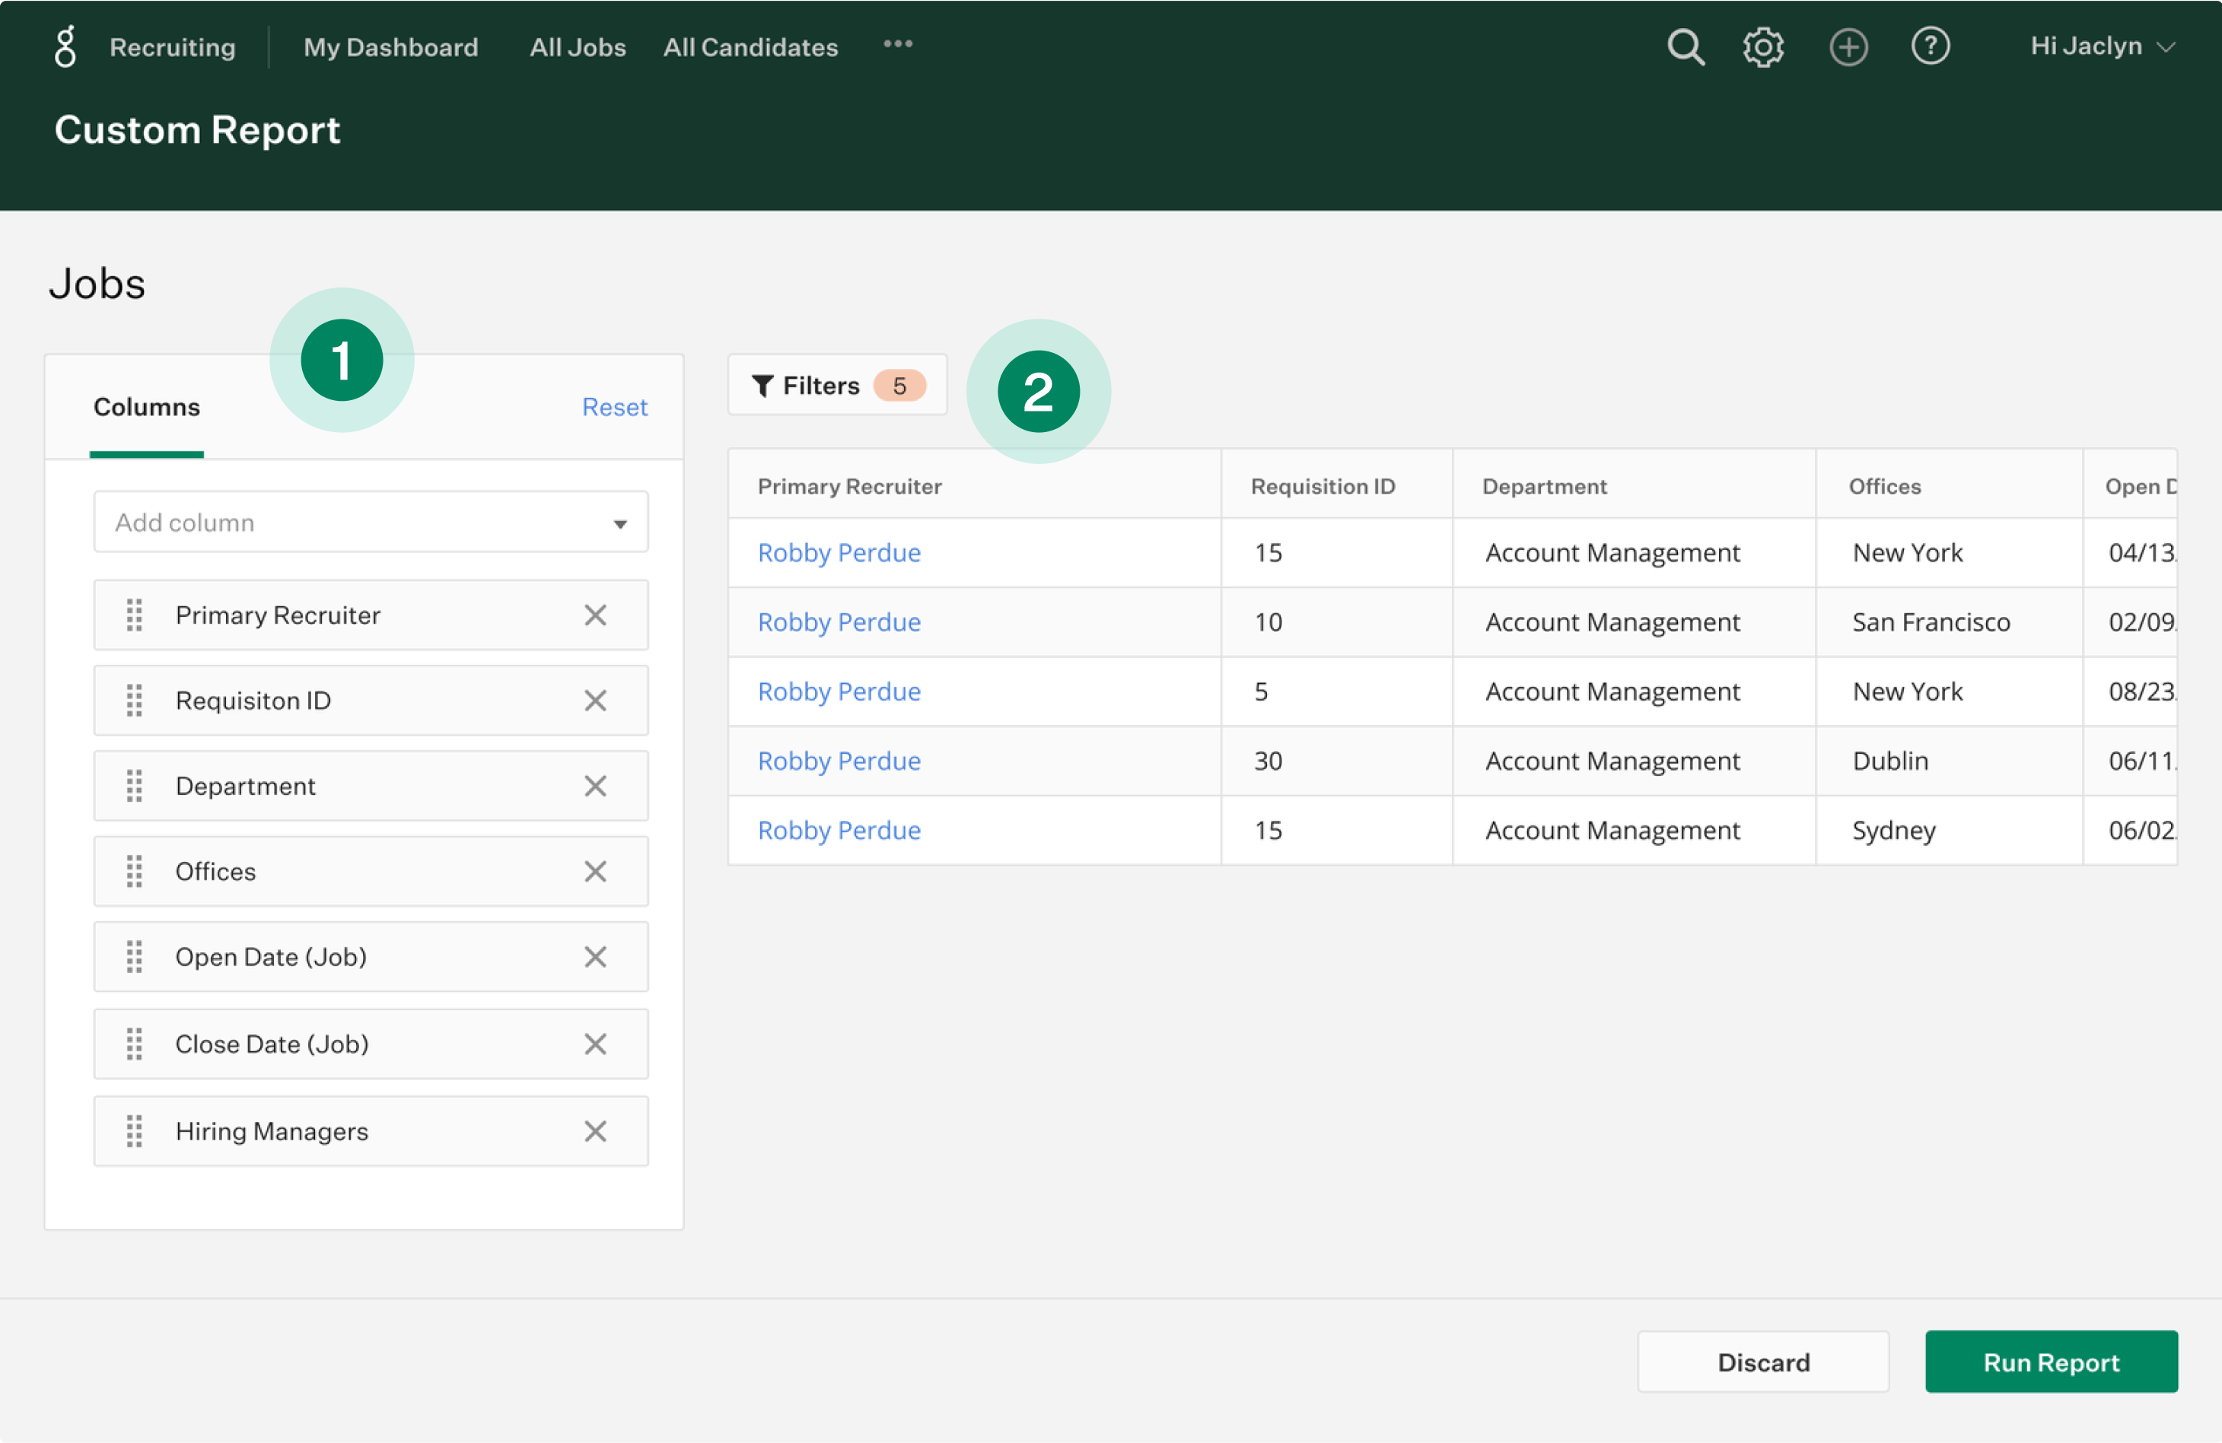Click the Reset link above the column list
2222x1443 pixels.
614,407
